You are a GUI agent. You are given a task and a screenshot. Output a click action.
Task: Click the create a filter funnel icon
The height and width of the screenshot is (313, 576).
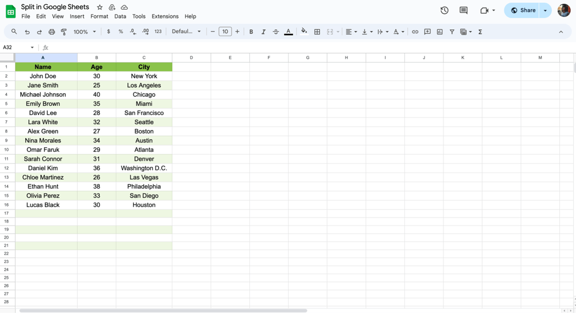click(x=452, y=32)
